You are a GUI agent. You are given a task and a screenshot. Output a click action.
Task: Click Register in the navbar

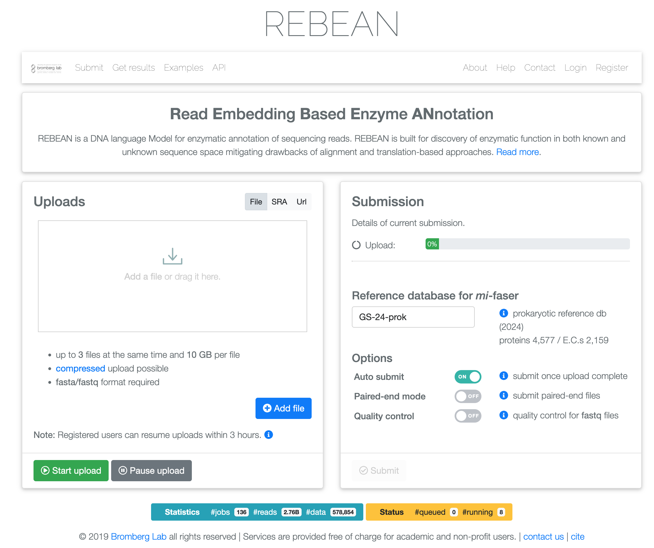[x=612, y=68]
